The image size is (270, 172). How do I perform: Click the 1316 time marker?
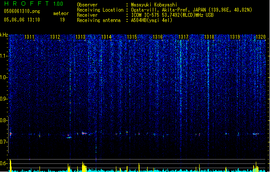coord(158,37)
